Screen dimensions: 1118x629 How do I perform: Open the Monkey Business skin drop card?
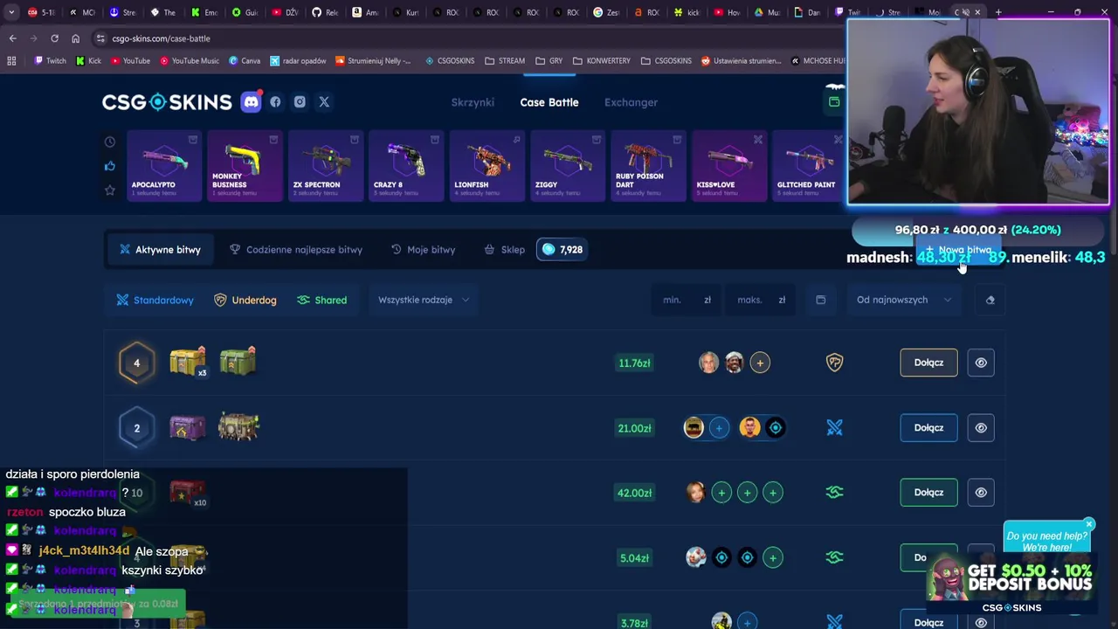pyautogui.click(x=245, y=165)
